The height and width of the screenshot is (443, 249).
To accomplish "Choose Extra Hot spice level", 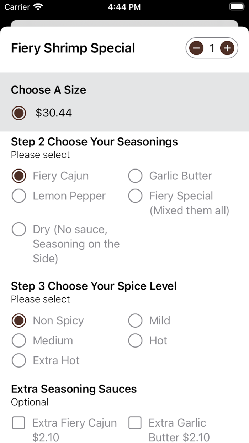I will pyautogui.click(x=19, y=360).
